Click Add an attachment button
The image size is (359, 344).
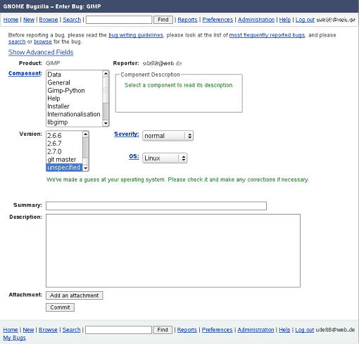(x=75, y=295)
